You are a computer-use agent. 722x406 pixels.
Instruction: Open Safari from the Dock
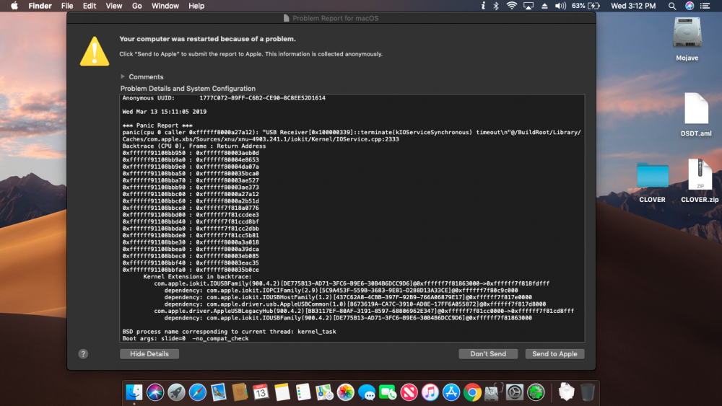[x=198, y=392]
